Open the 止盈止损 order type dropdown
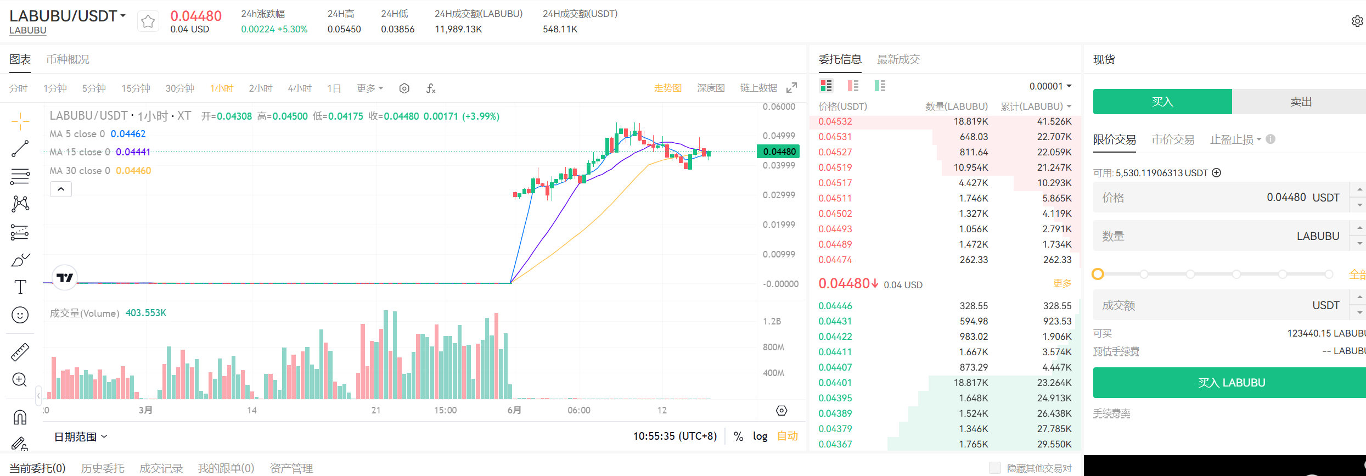This screenshot has height=476, width=1366. pyautogui.click(x=1235, y=139)
